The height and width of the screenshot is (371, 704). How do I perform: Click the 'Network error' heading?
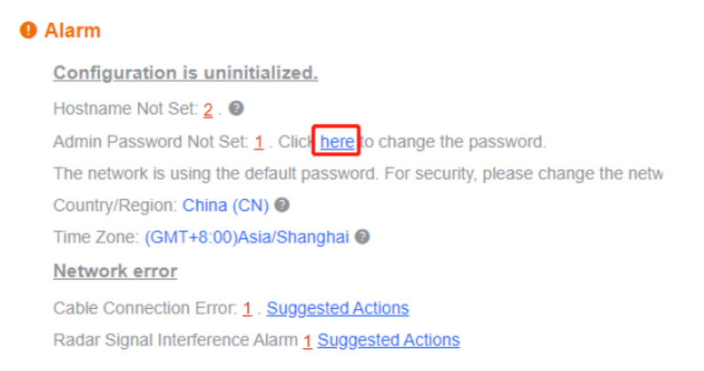(x=115, y=271)
